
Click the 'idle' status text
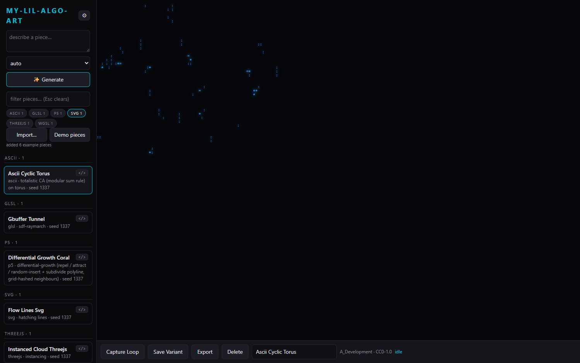(398, 352)
